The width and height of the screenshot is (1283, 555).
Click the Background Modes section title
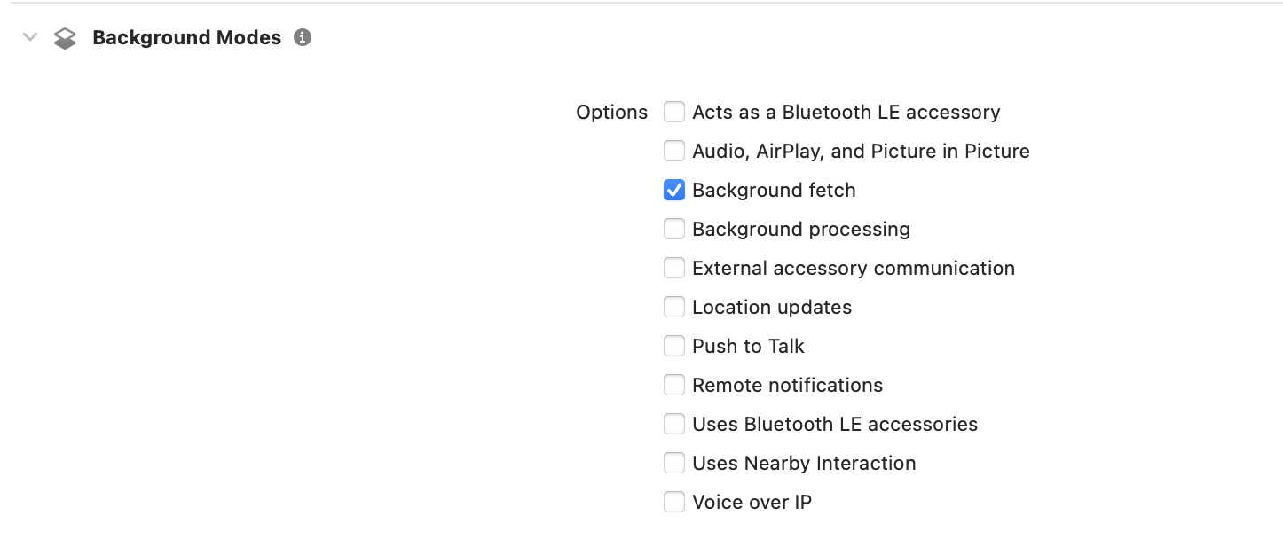pyautogui.click(x=186, y=38)
